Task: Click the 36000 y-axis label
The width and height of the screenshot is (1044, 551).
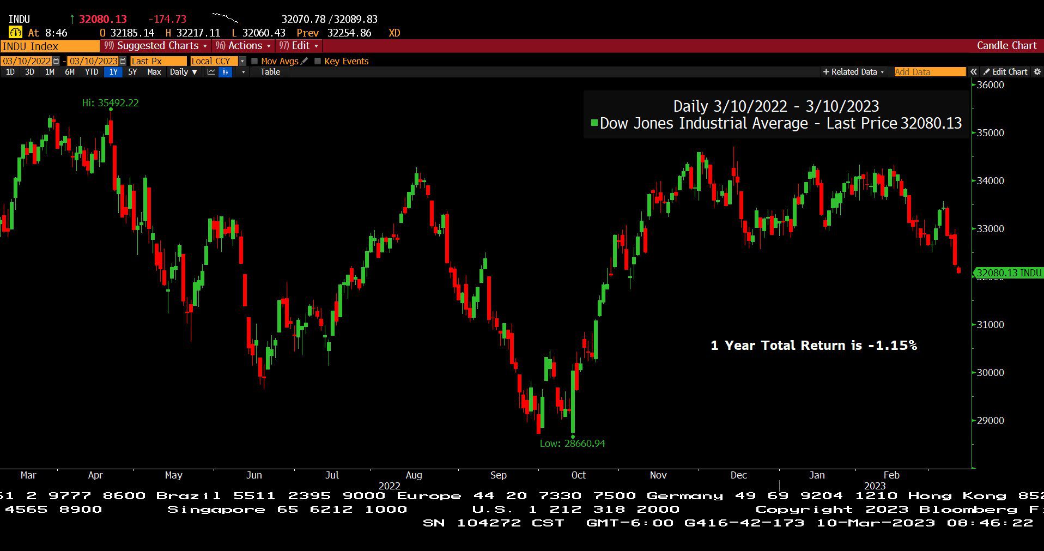Action: point(990,85)
